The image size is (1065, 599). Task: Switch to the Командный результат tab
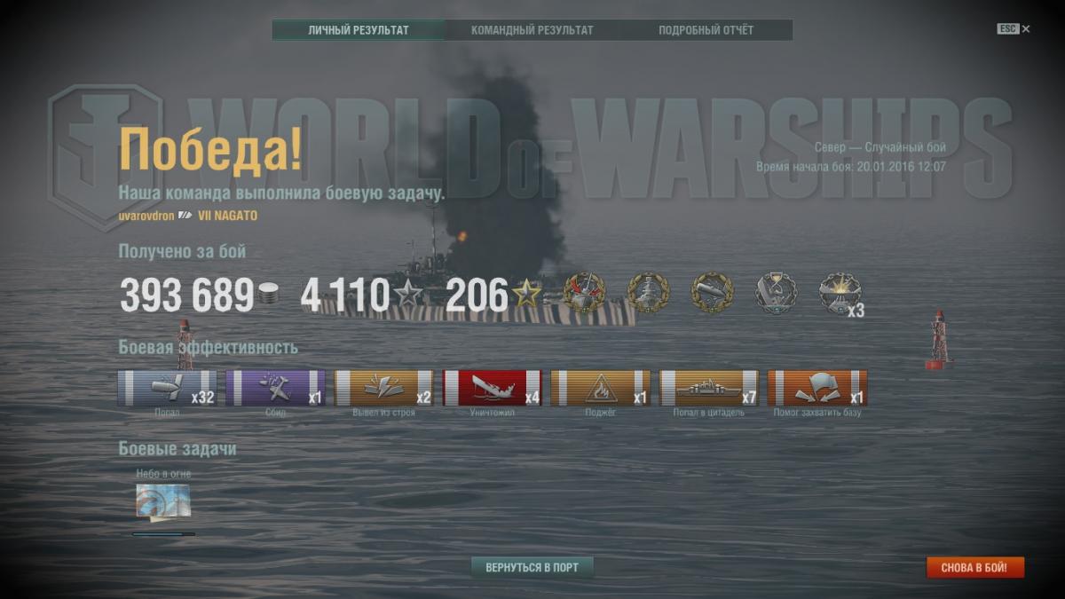tap(532, 30)
